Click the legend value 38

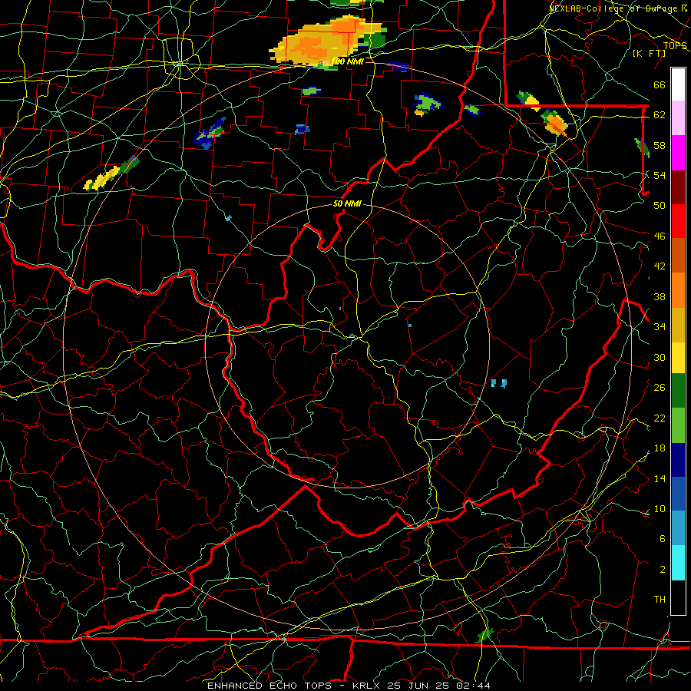coord(659,296)
